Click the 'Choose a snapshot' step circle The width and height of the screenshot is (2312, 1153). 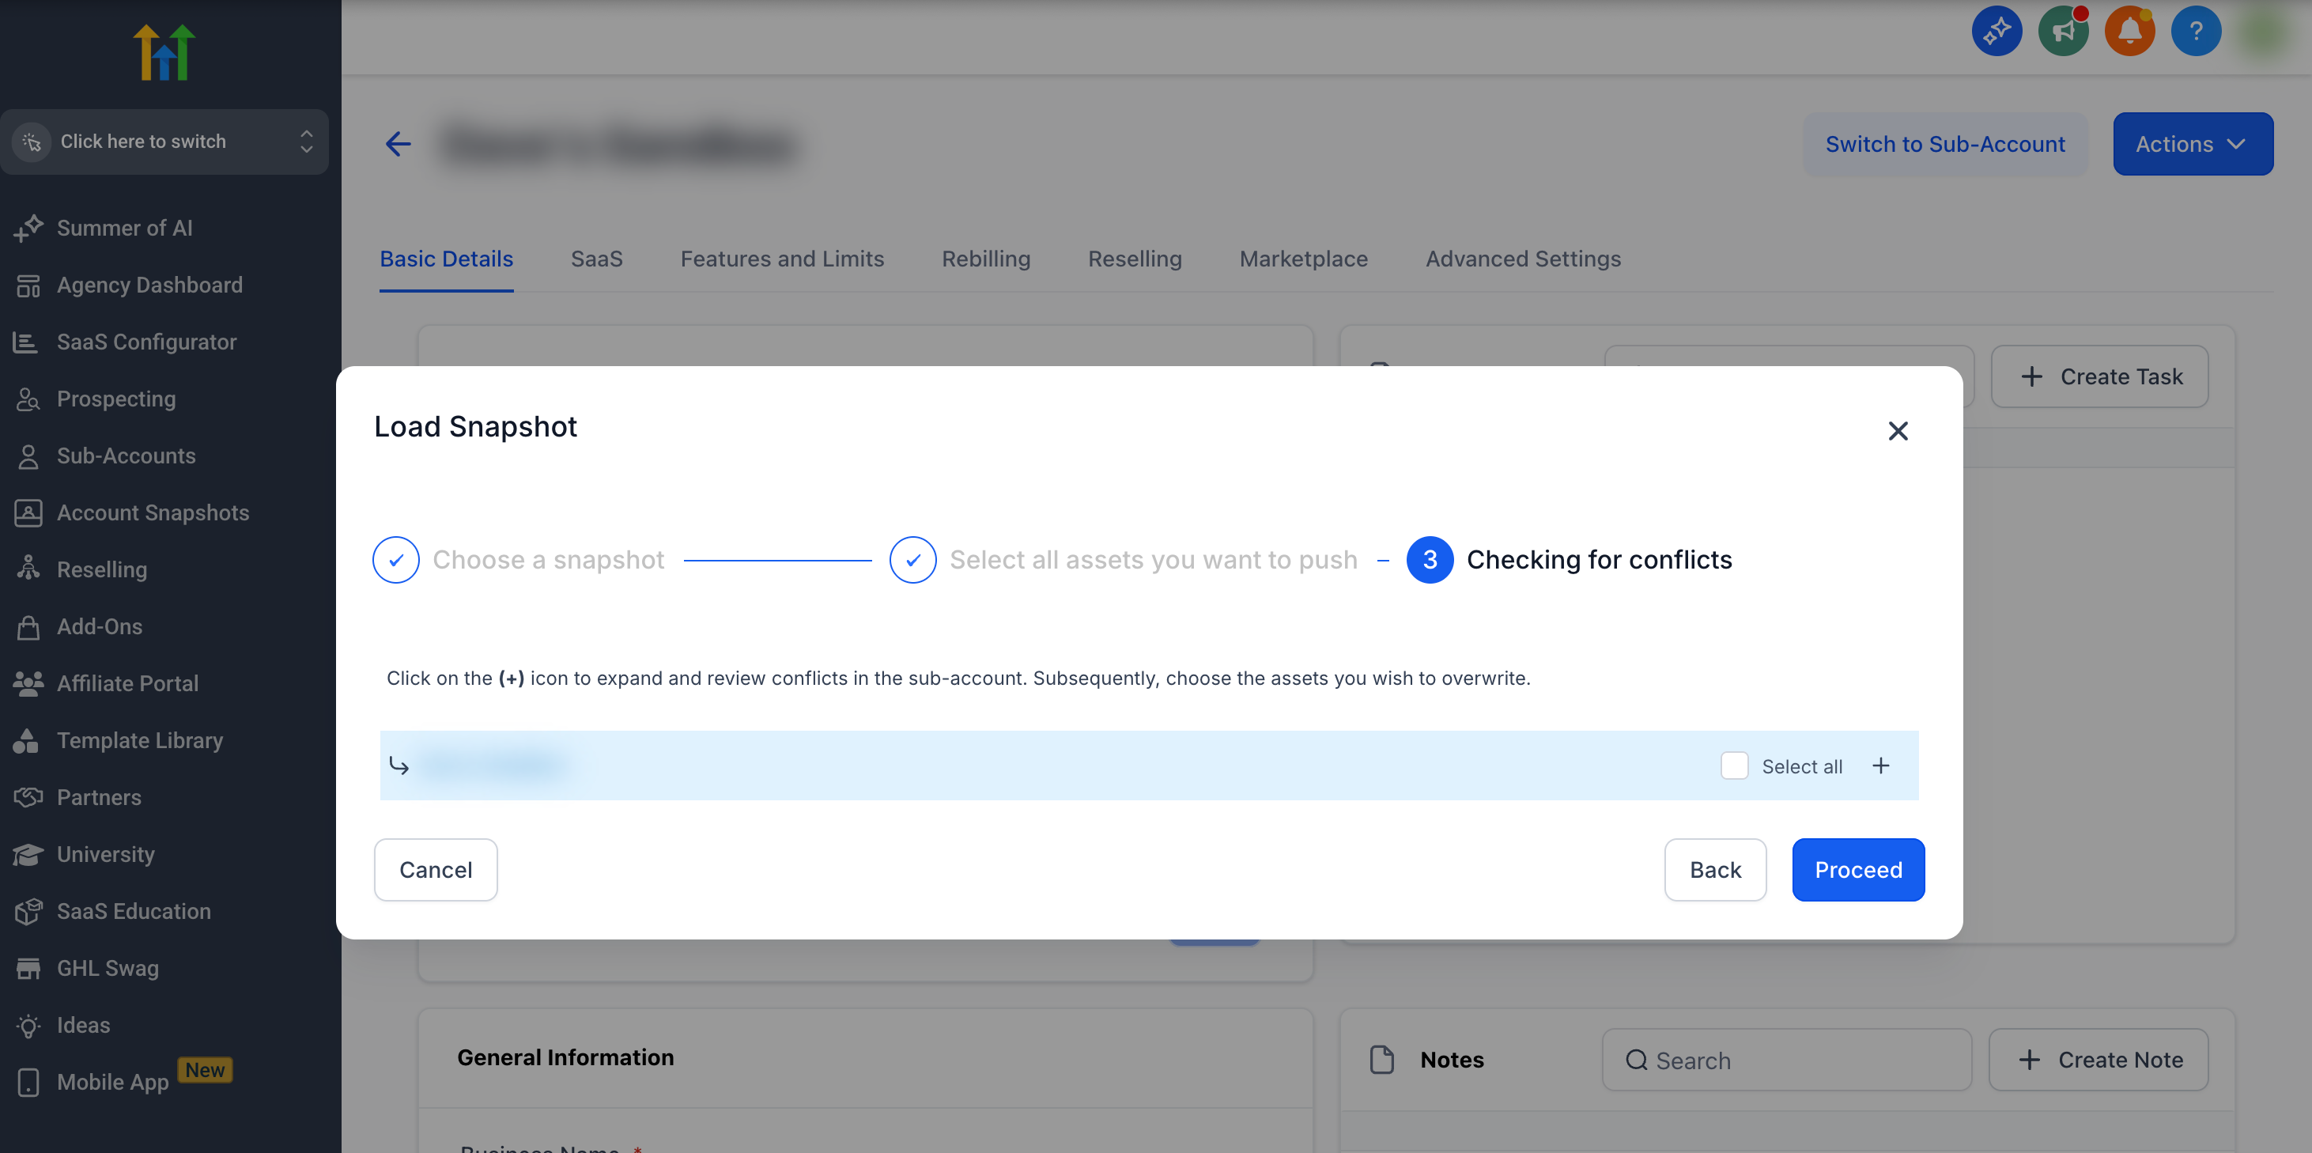click(396, 559)
